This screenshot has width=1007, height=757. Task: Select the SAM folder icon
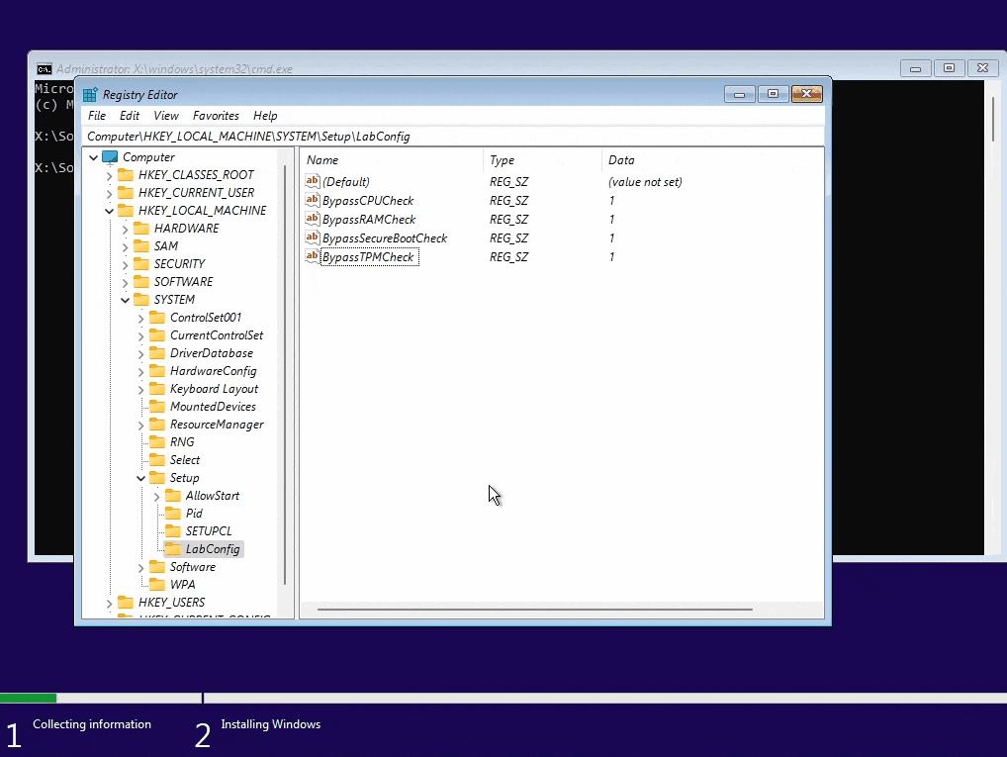coord(141,246)
